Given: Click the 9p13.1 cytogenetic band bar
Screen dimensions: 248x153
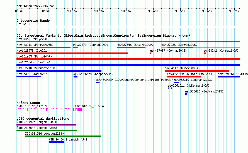Looking at the screenshot, I should tap(128, 27).
